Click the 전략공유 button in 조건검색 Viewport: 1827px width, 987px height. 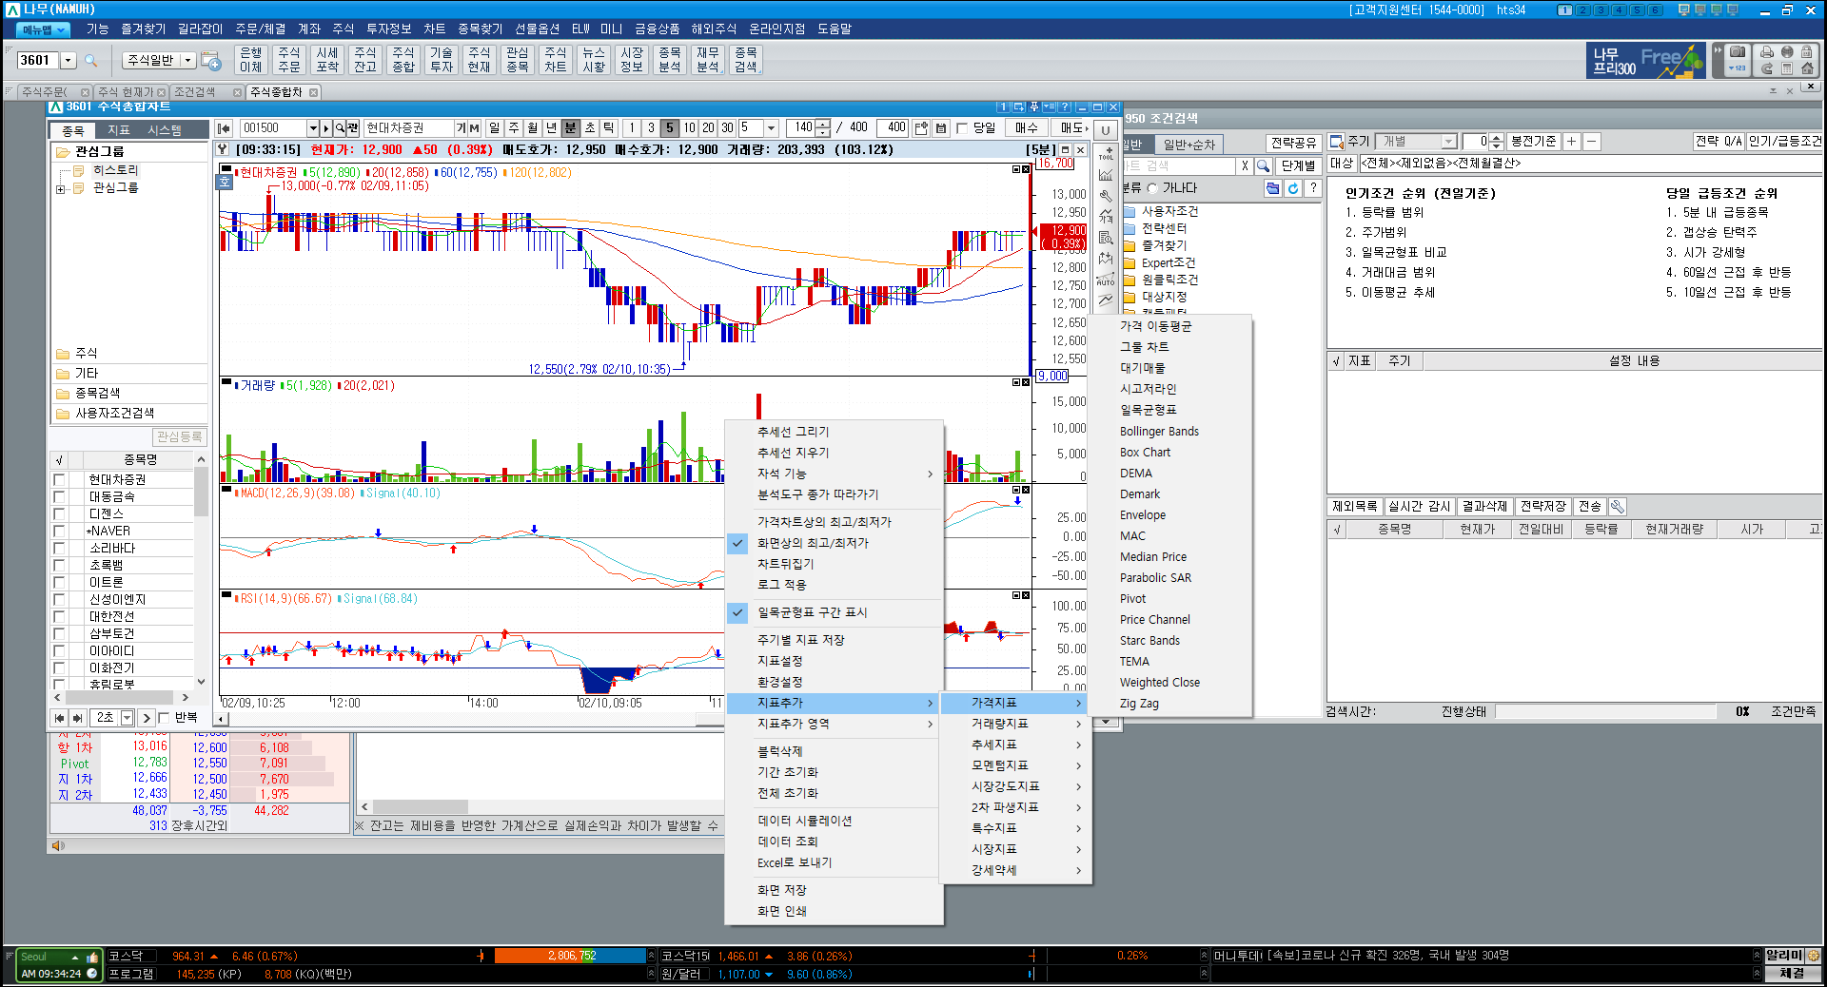click(x=1294, y=143)
